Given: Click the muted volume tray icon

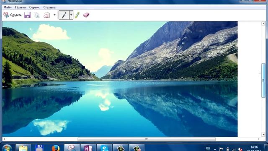Looking at the screenshot, I should pyautogui.click(x=240, y=149).
